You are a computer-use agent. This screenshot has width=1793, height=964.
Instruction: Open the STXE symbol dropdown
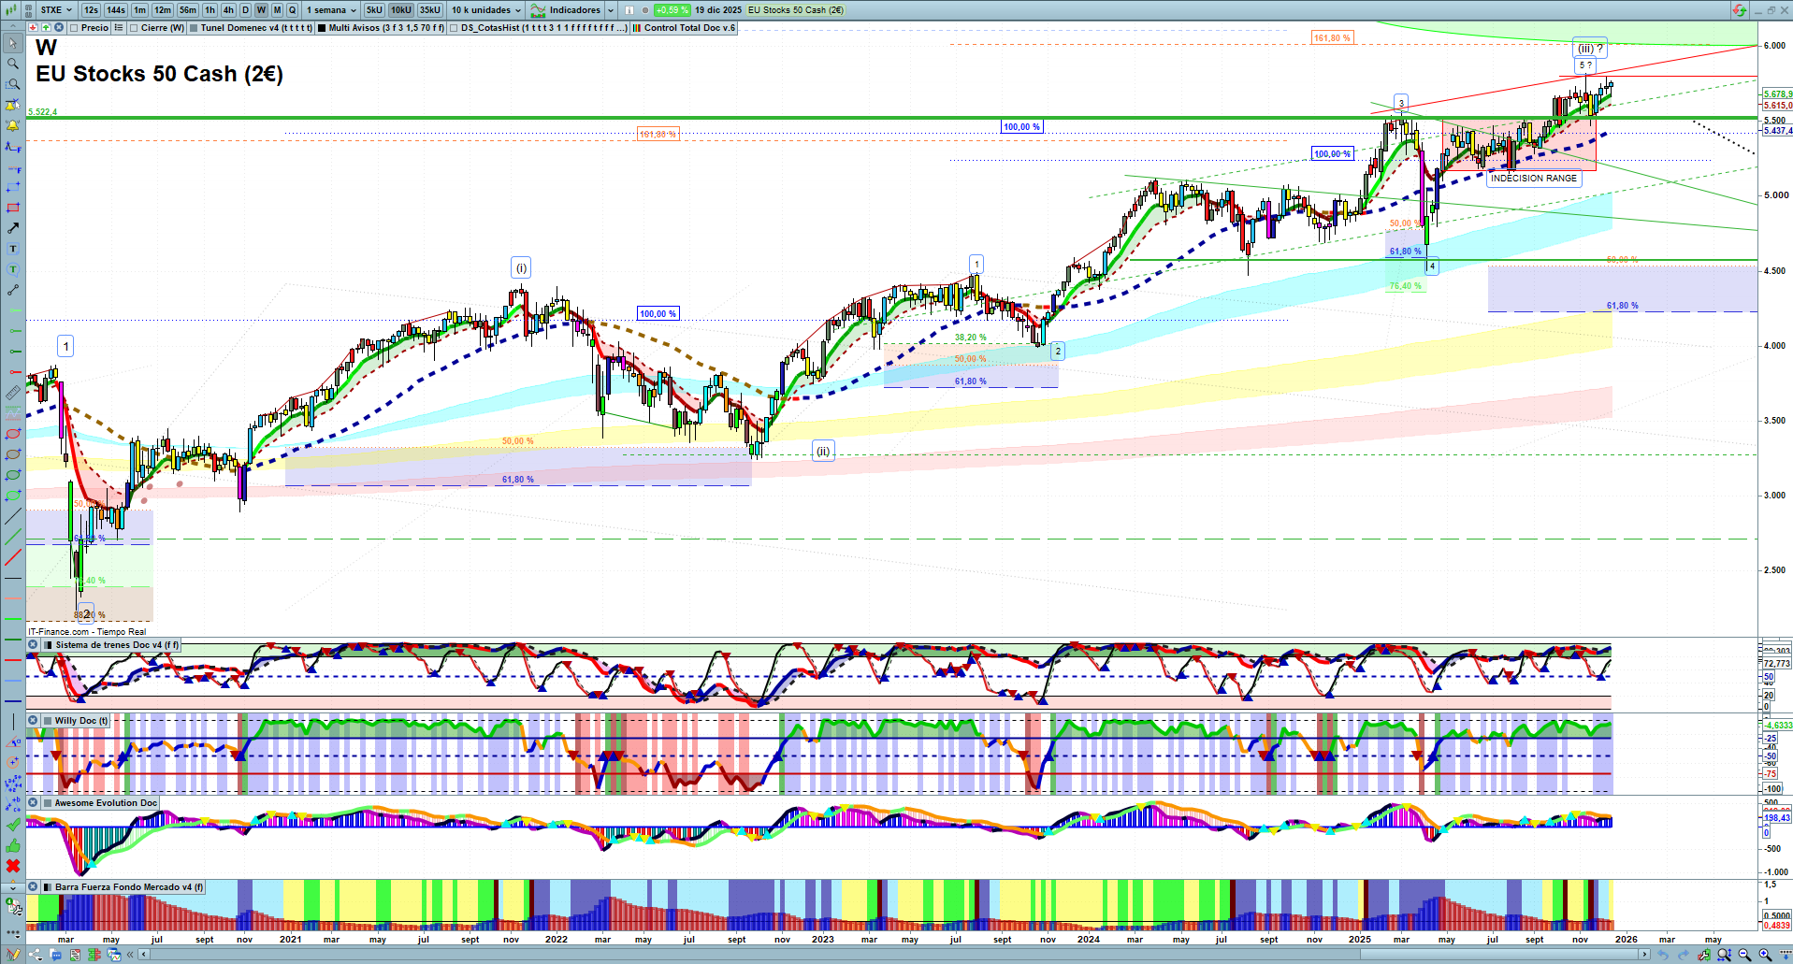[56, 10]
